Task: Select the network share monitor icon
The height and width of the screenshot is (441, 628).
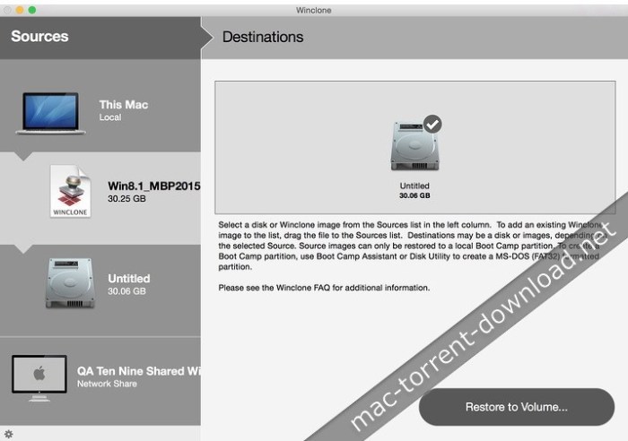Action: click(x=39, y=376)
